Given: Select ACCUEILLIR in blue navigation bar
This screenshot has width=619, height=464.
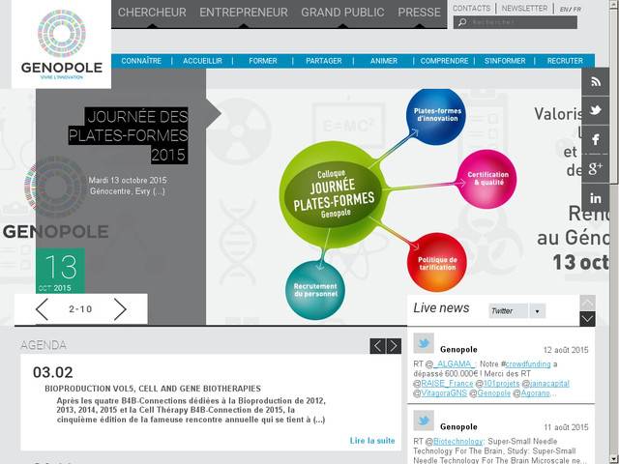Looking at the screenshot, I should pyautogui.click(x=202, y=61).
